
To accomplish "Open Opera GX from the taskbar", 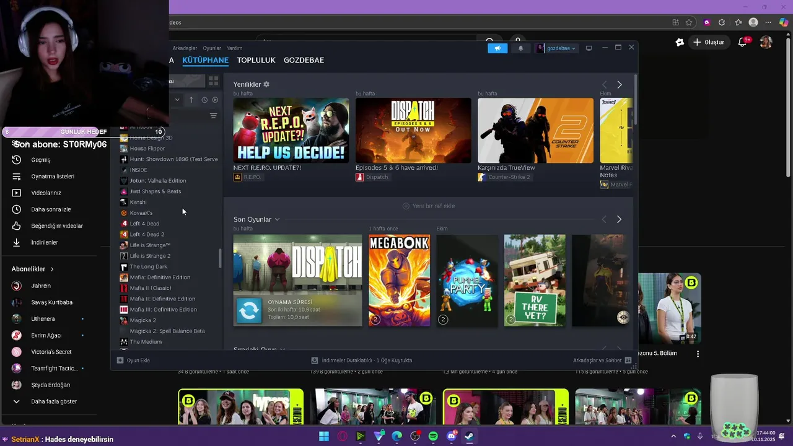I will [x=342, y=436].
